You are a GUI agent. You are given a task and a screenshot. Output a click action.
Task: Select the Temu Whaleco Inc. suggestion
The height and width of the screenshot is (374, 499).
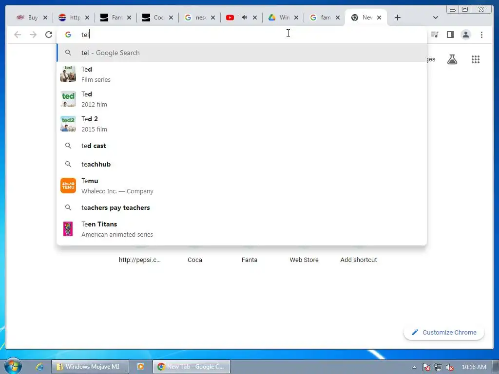point(242,186)
